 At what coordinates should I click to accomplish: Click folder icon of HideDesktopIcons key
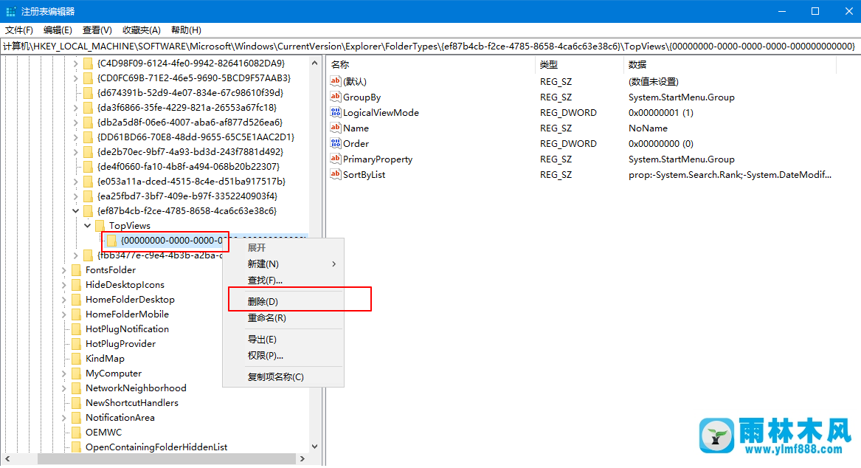tap(76, 285)
